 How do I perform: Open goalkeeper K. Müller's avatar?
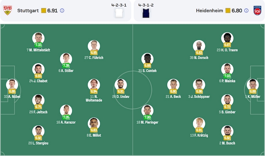[x=252, y=84]
